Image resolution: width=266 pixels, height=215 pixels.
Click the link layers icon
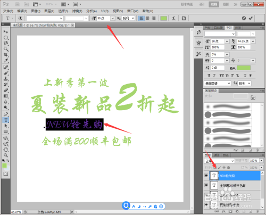217,211
